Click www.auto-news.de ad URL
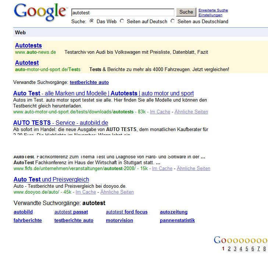Image resolution: width=268 pixels, height=261 pixels. tap(35, 52)
